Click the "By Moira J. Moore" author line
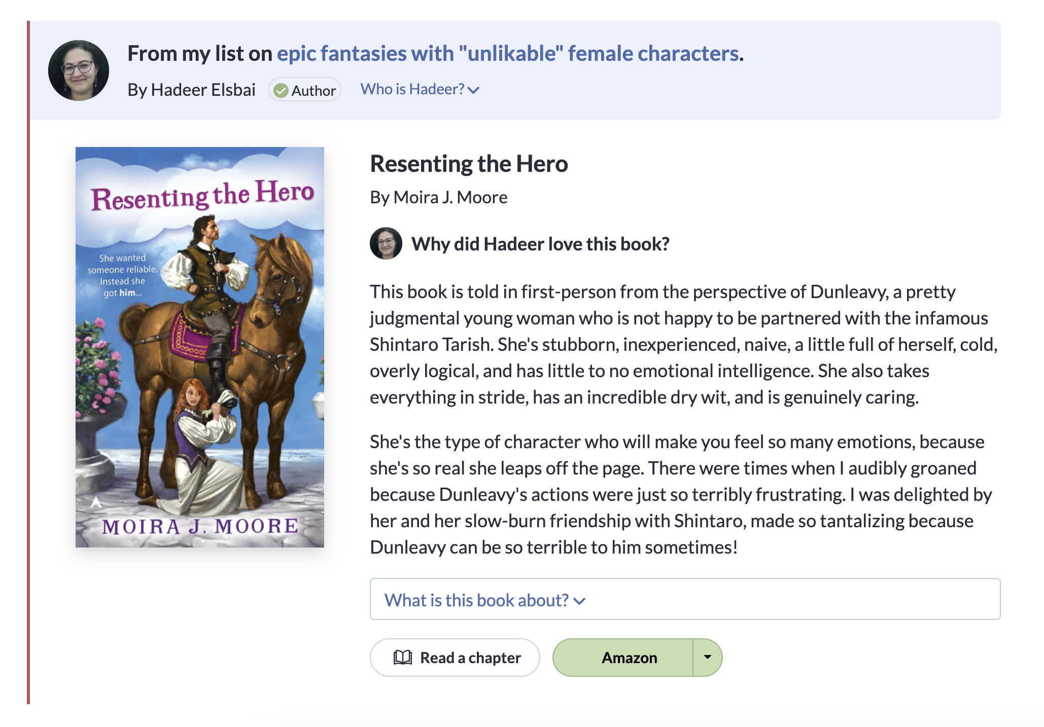The image size is (1044, 727). pos(439,197)
